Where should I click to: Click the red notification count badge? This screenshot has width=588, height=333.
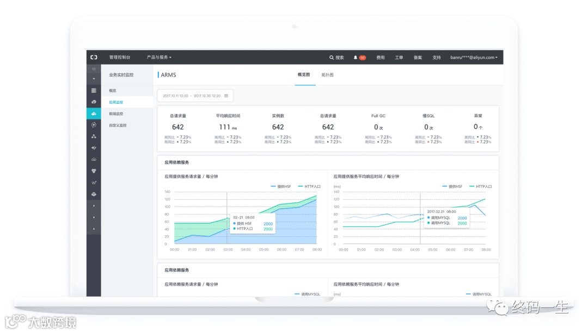[x=362, y=58]
